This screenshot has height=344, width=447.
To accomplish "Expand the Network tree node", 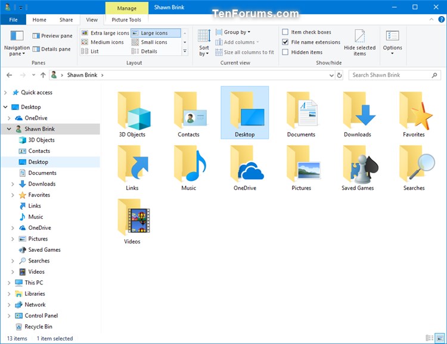I will point(9,305).
